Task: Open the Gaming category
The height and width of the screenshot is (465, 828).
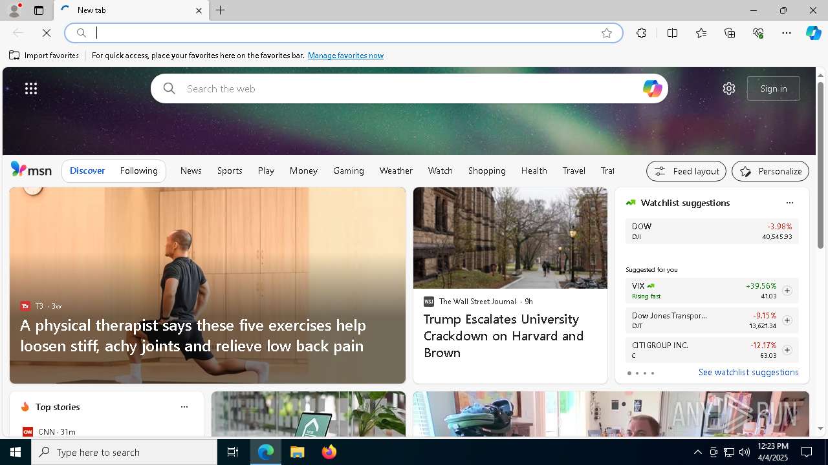Action: [349, 170]
